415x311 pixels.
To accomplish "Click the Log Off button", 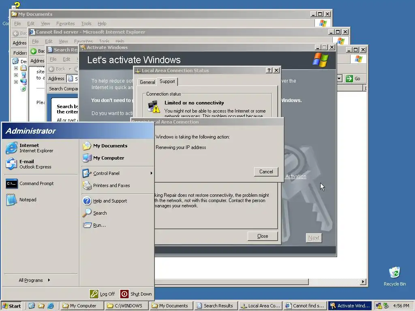I will coord(103,294).
